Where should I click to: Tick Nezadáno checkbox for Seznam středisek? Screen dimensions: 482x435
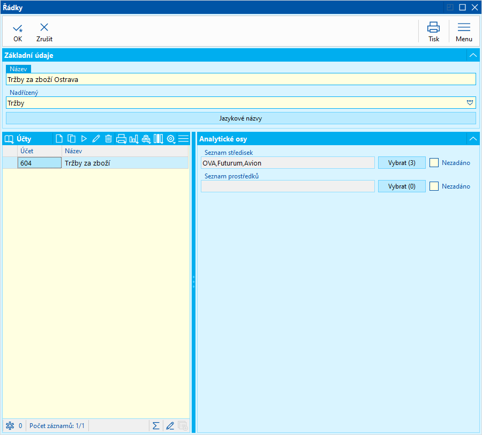pyautogui.click(x=434, y=162)
